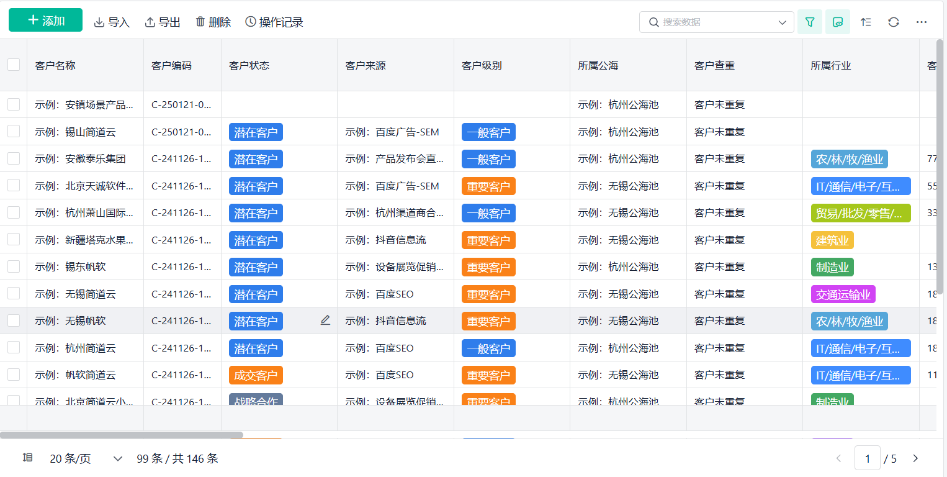Click the 所属行业 column header
The height and width of the screenshot is (477, 947).
861,65
